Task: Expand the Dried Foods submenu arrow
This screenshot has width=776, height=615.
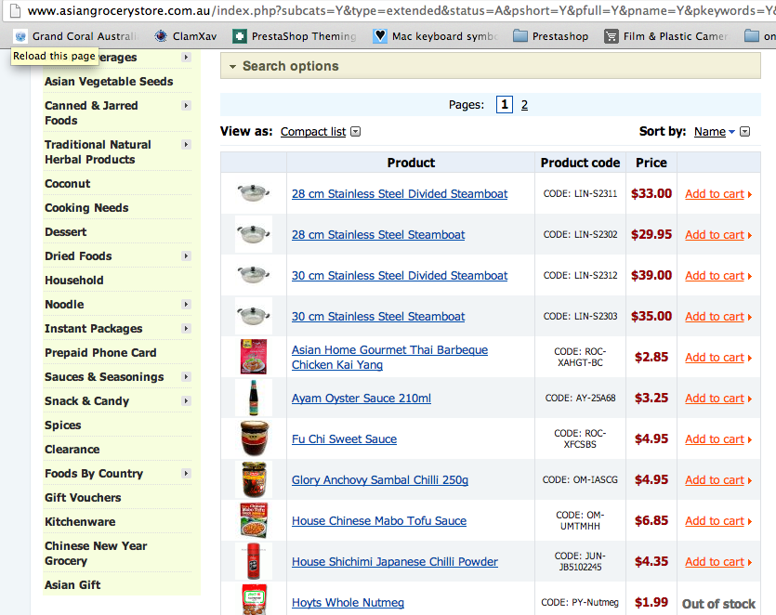Action: (186, 255)
